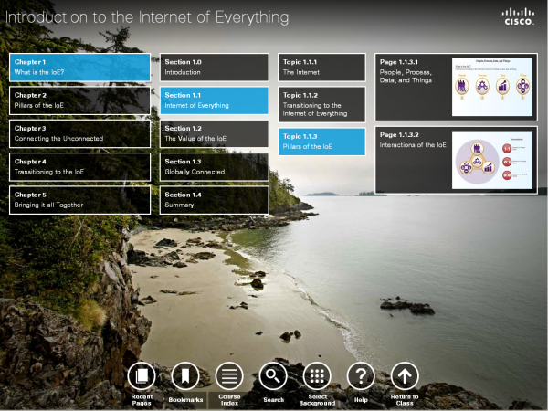Select Section 1.2 The Value of the IoE

pyautogui.click(x=215, y=133)
